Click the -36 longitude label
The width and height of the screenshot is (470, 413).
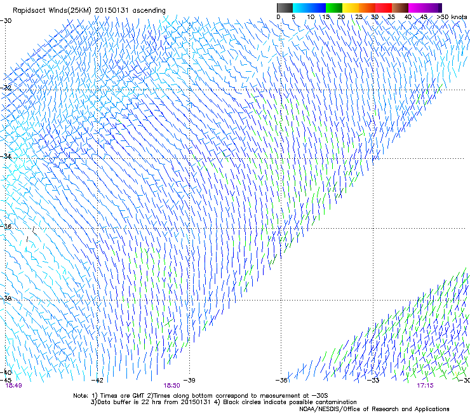281,381
